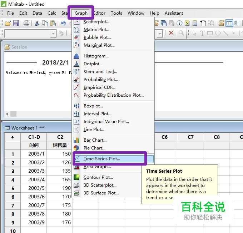Click the Graph menu
This screenshot has width=243, height=233.
(81, 13)
